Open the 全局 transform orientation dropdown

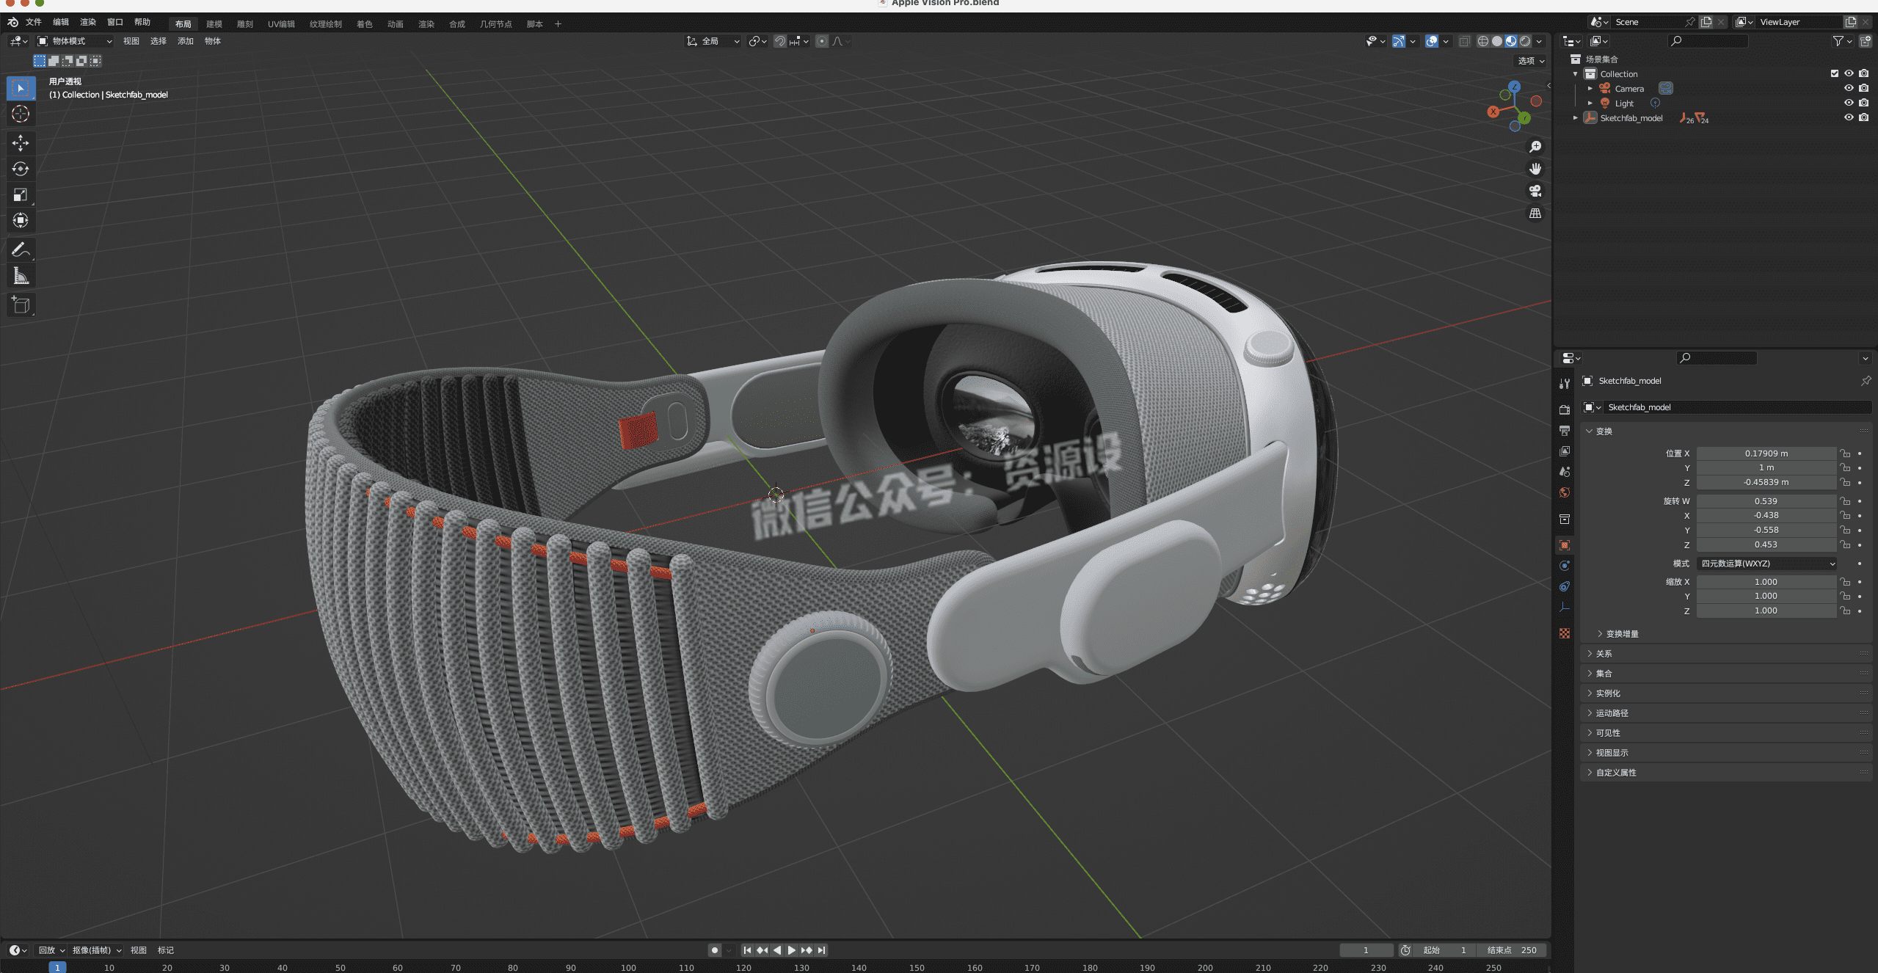(713, 41)
